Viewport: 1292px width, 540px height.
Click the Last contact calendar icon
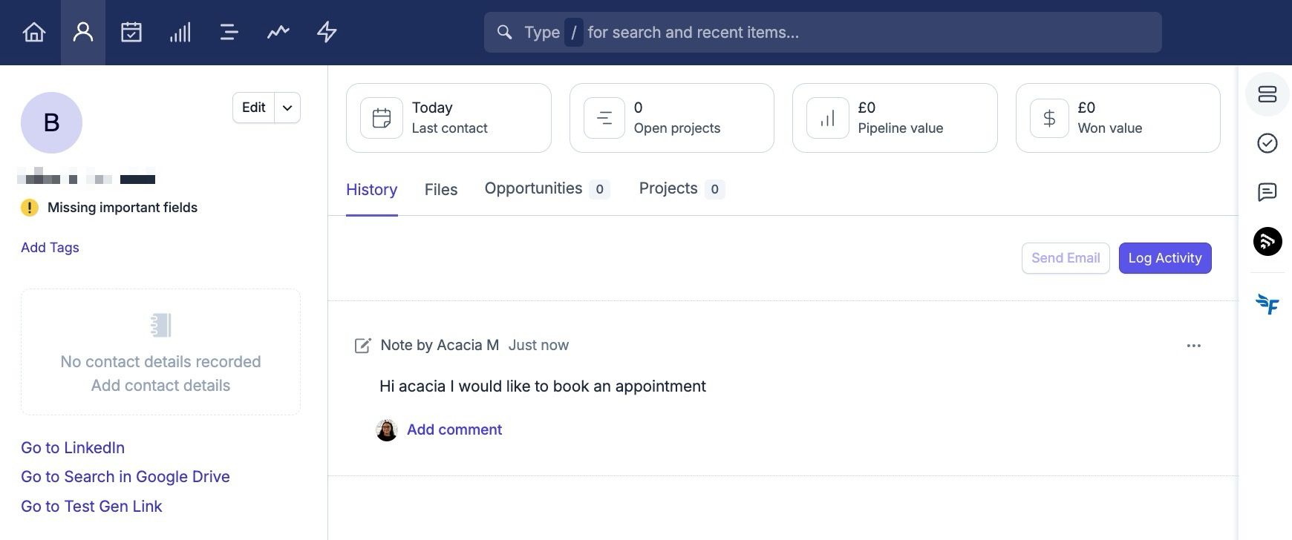click(x=382, y=118)
